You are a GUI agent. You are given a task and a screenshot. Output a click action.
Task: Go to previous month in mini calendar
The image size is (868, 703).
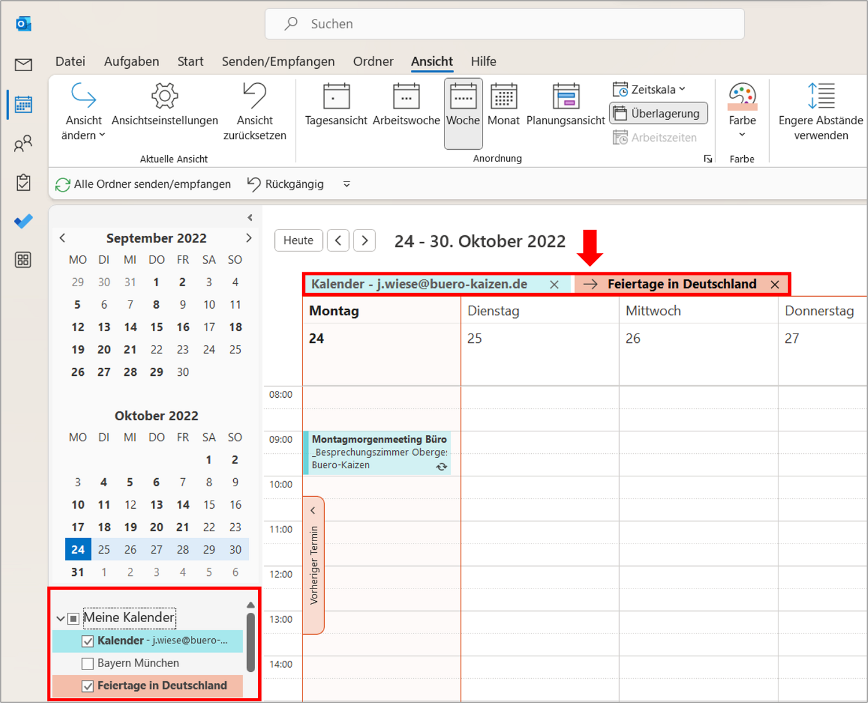pyautogui.click(x=62, y=238)
